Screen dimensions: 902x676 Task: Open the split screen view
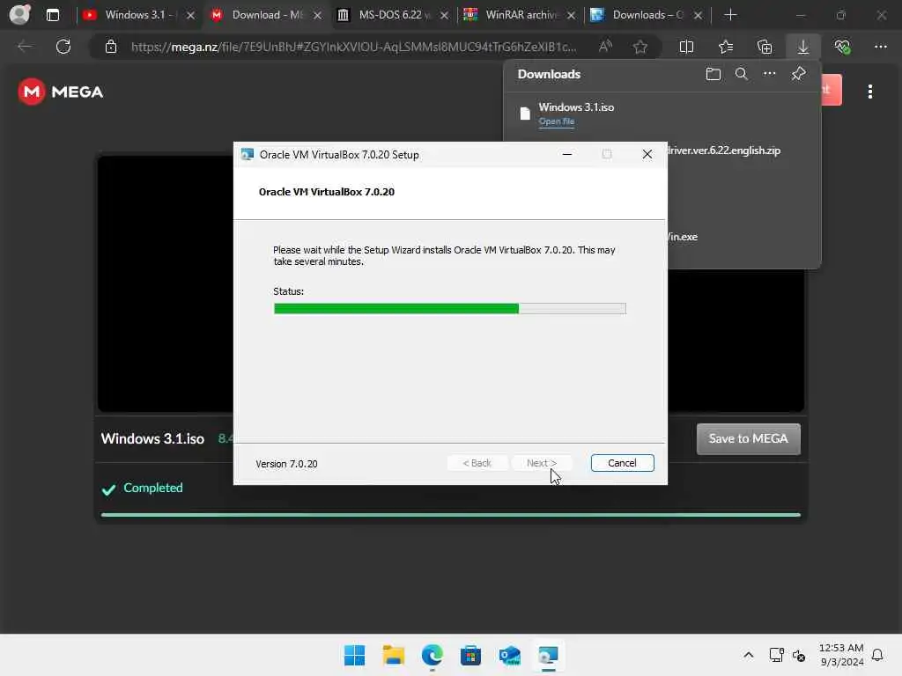click(x=686, y=47)
